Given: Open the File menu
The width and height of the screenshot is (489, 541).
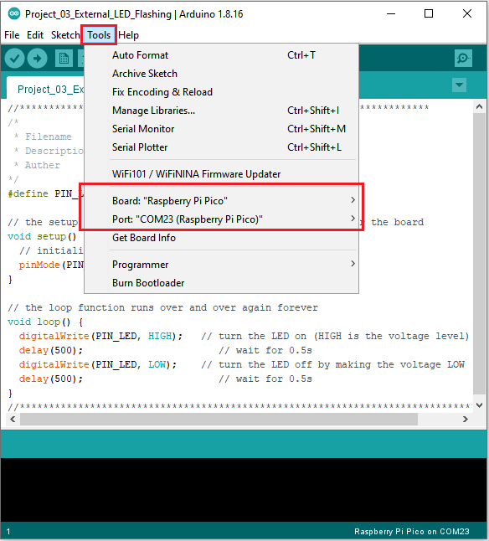Looking at the screenshot, I should (x=12, y=35).
